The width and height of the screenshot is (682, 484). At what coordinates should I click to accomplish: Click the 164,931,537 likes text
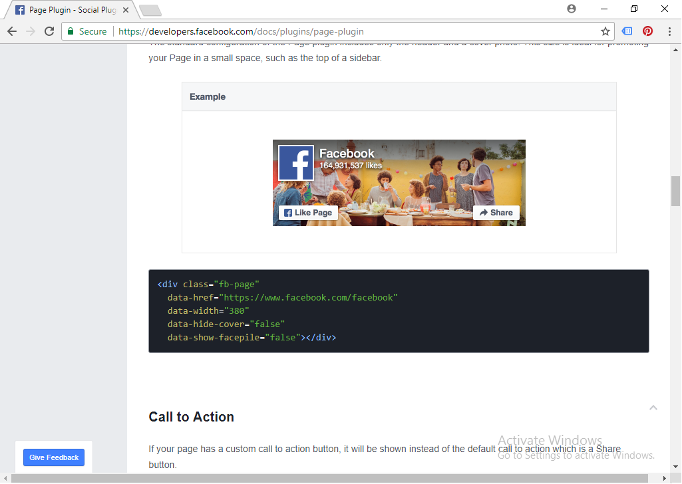coord(351,166)
